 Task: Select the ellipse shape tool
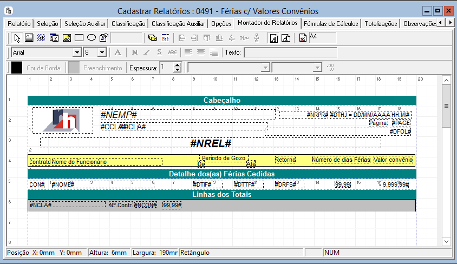click(92, 38)
